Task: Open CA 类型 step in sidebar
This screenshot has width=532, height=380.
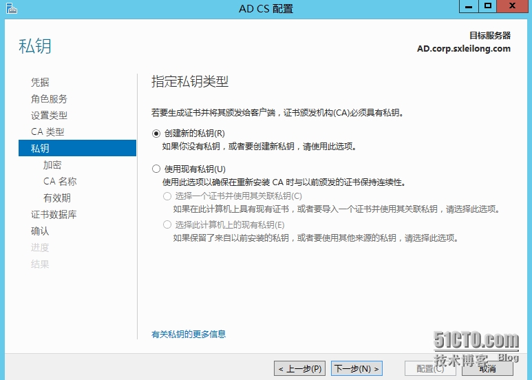Action: [47, 131]
